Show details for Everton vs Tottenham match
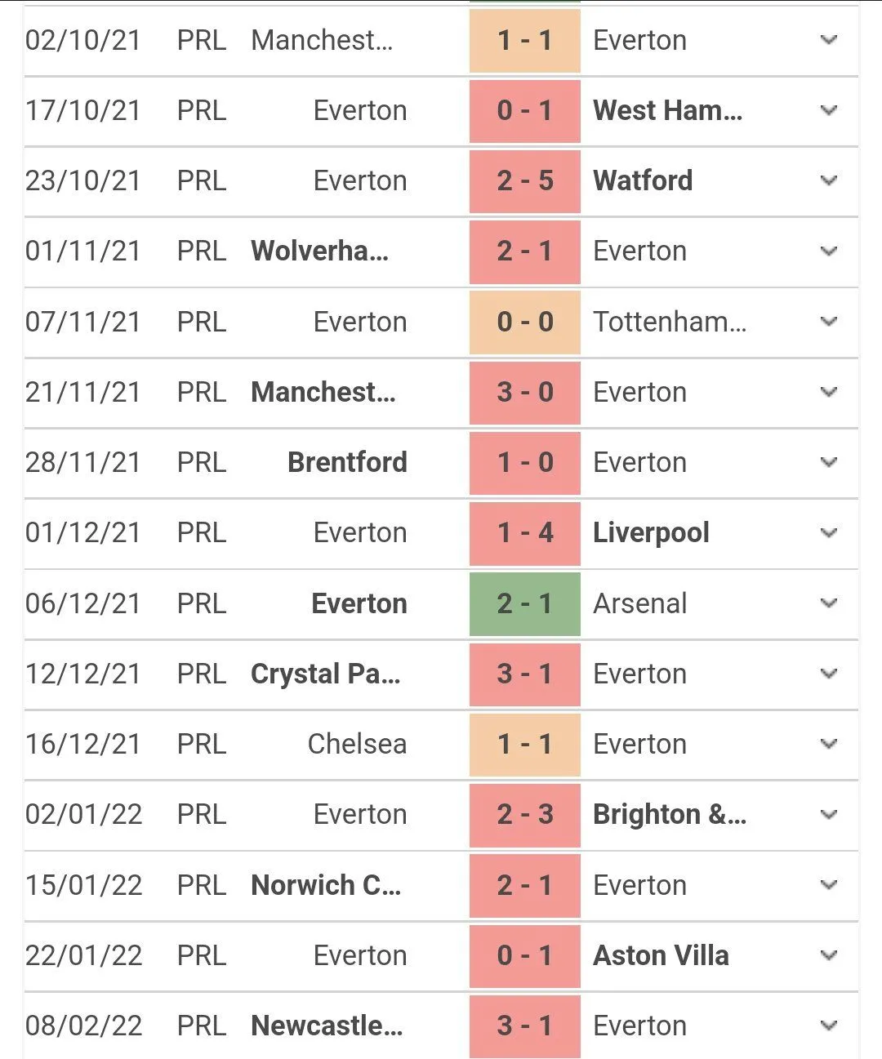Screen dimensions: 882x1059 (829, 322)
